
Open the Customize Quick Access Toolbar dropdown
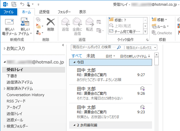pos(39,5)
